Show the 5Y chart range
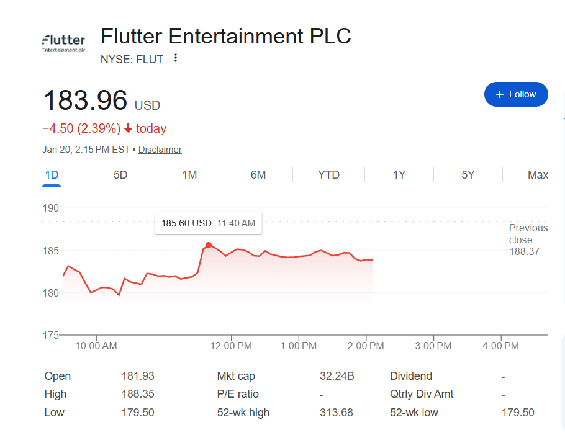The width and height of the screenshot is (565, 448). pyautogui.click(x=468, y=175)
